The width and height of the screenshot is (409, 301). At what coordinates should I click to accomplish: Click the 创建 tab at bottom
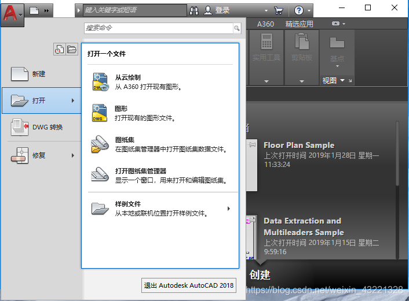pos(260,275)
